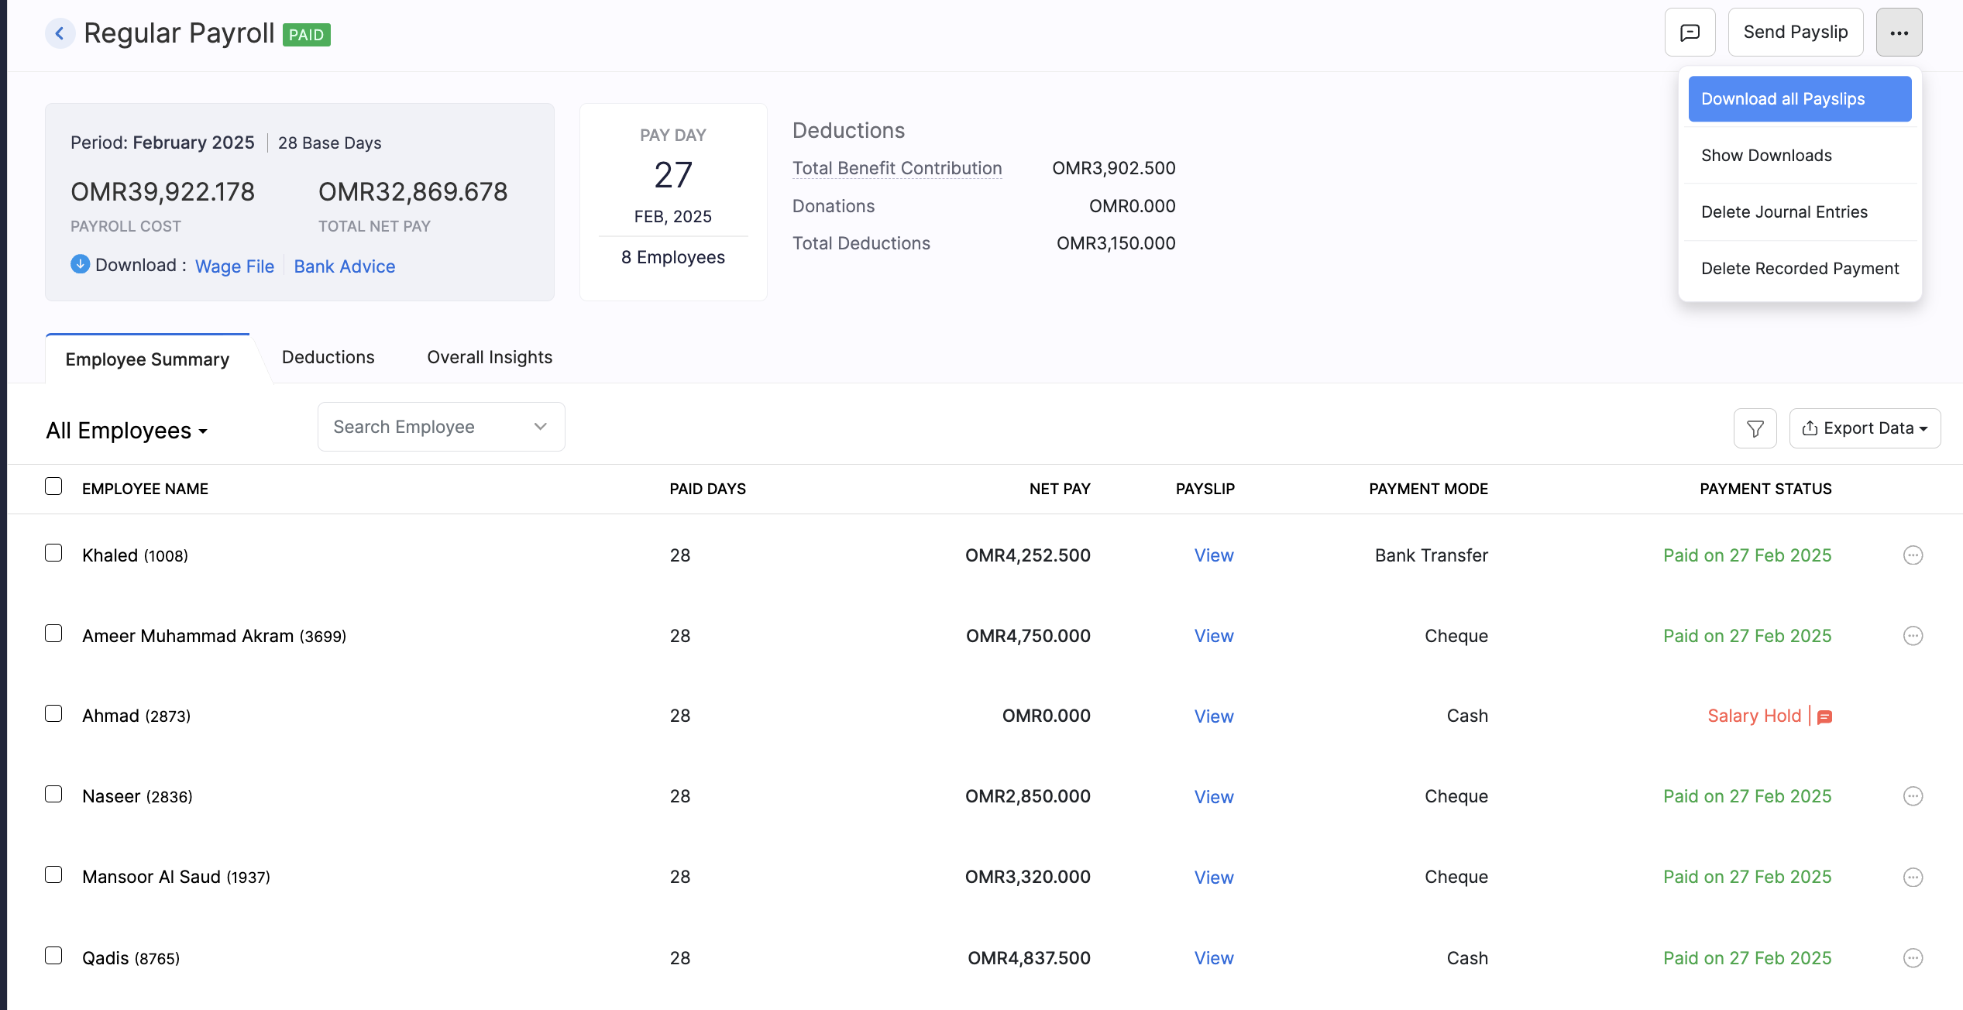Choose Download all Payslips menu item
Screen dimensions: 1963x1010
[1799, 99]
